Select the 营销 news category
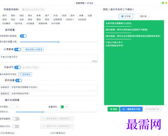This screenshot has height=136, width=168. pos(37,20)
